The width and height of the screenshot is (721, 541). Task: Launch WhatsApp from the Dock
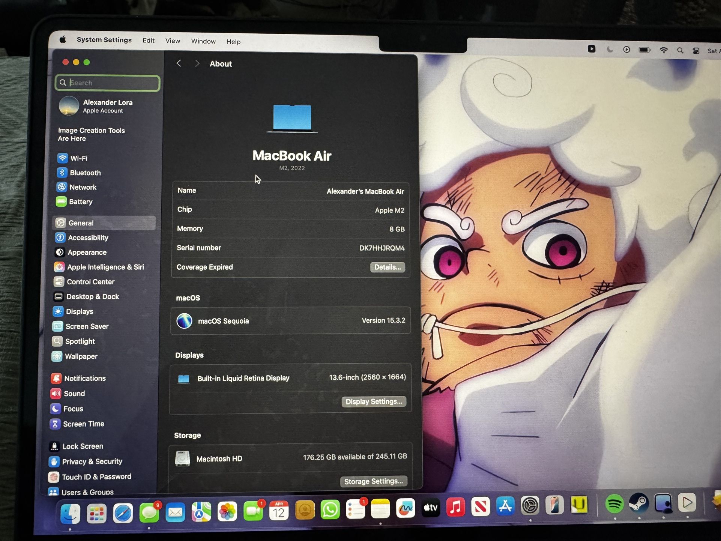click(330, 509)
